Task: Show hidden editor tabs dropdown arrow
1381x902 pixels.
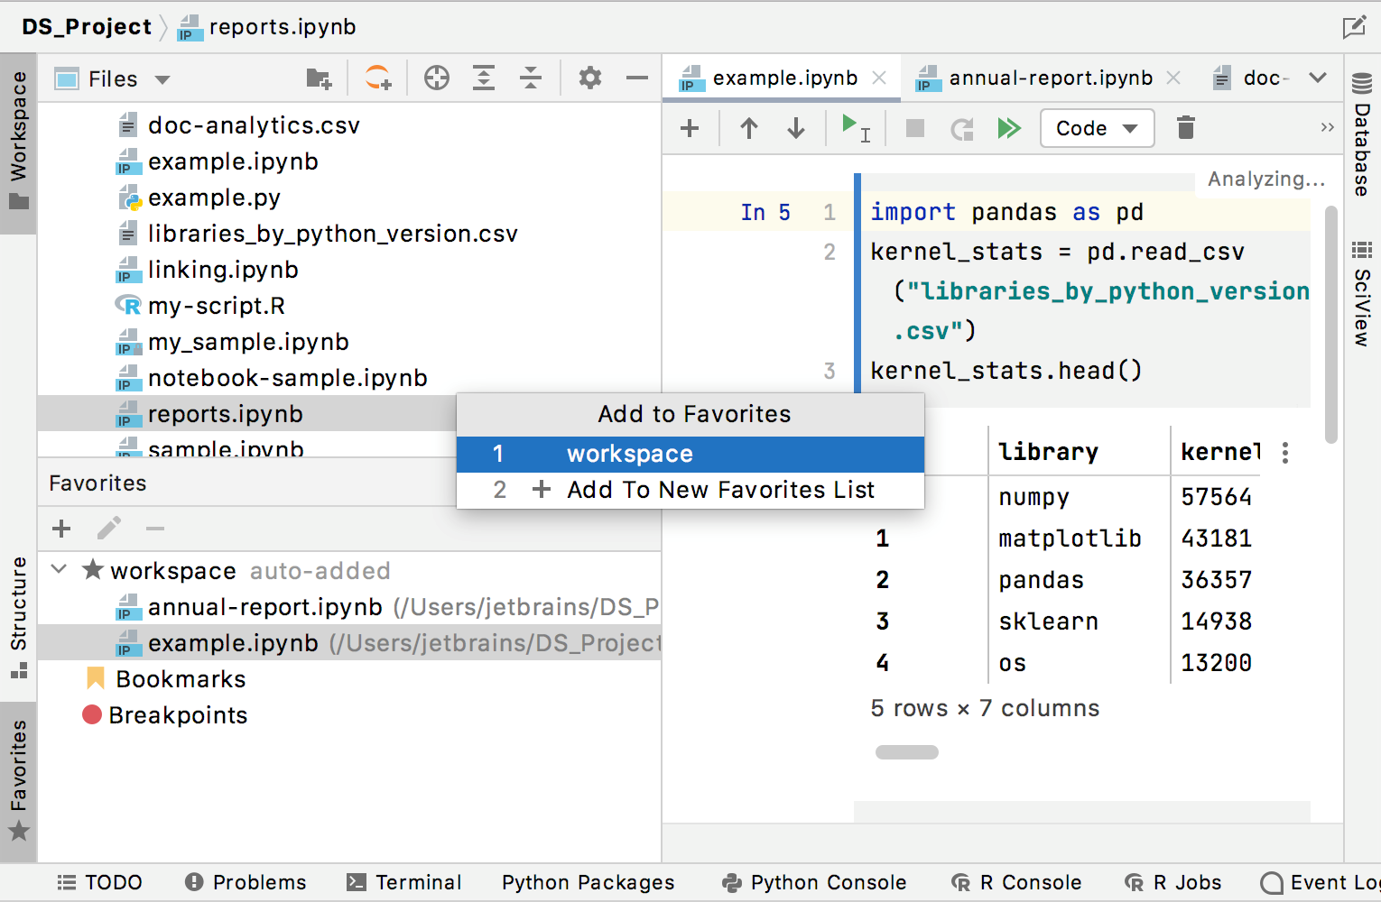Action: point(1318,78)
